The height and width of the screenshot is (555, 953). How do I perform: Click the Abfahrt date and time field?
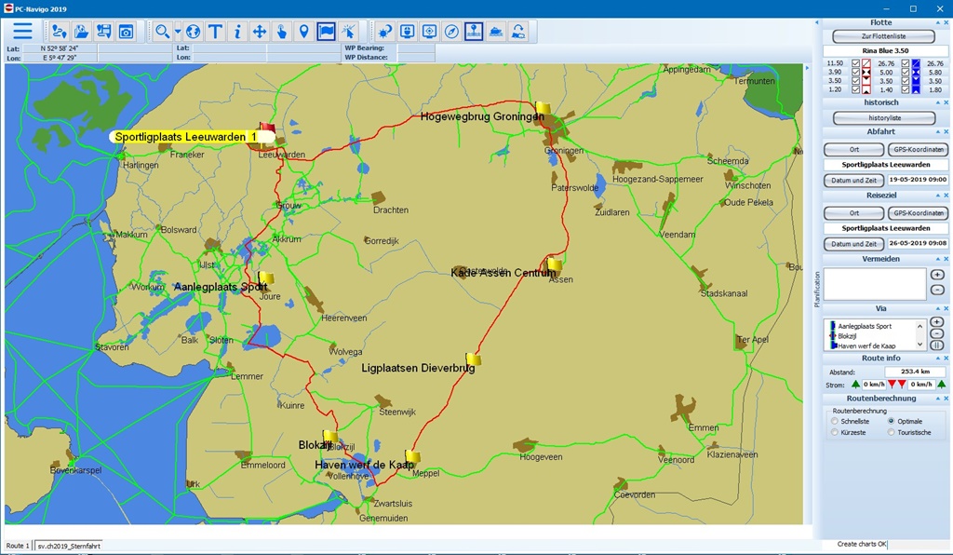pyautogui.click(x=917, y=180)
